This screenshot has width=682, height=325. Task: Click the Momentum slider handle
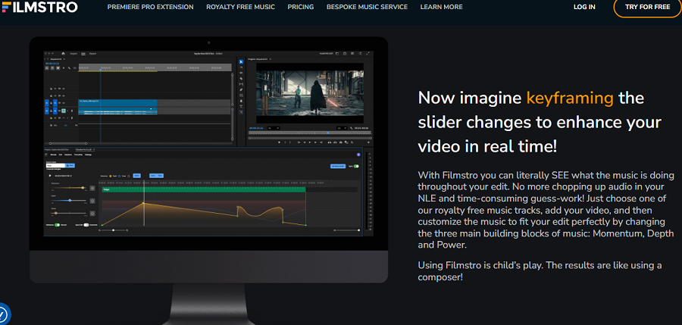(x=83, y=188)
